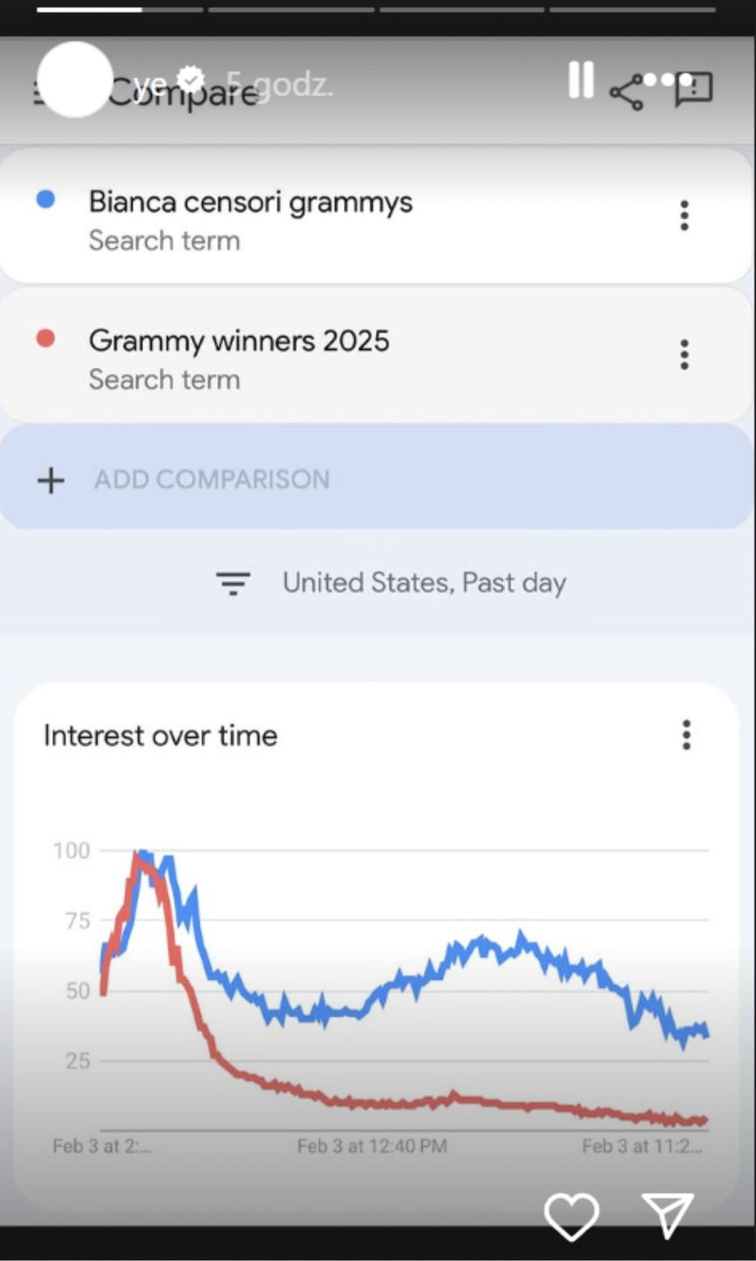Open the United States, Past day filter
Viewport: 756px width, 1261px height.
point(391,582)
